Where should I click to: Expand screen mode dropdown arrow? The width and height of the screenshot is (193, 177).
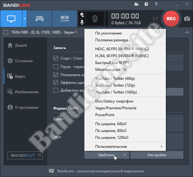click(24, 19)
